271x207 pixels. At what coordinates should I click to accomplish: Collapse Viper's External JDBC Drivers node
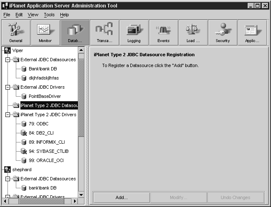pos(7,87)
